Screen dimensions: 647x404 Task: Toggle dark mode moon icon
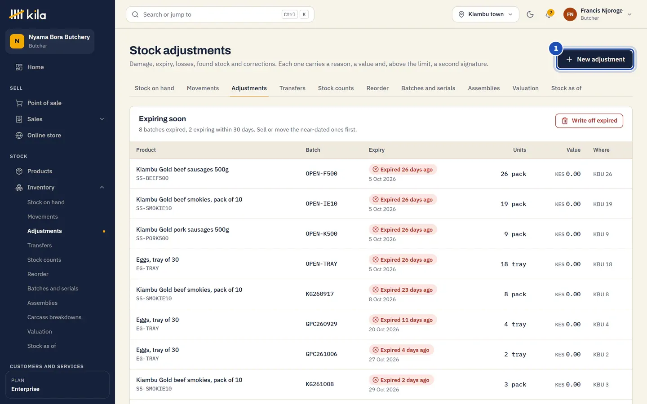(x=530, y=14)
